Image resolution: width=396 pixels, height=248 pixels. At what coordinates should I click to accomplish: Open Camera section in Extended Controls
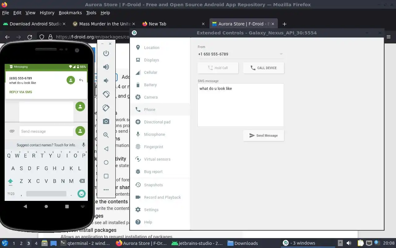coord(160,97)
